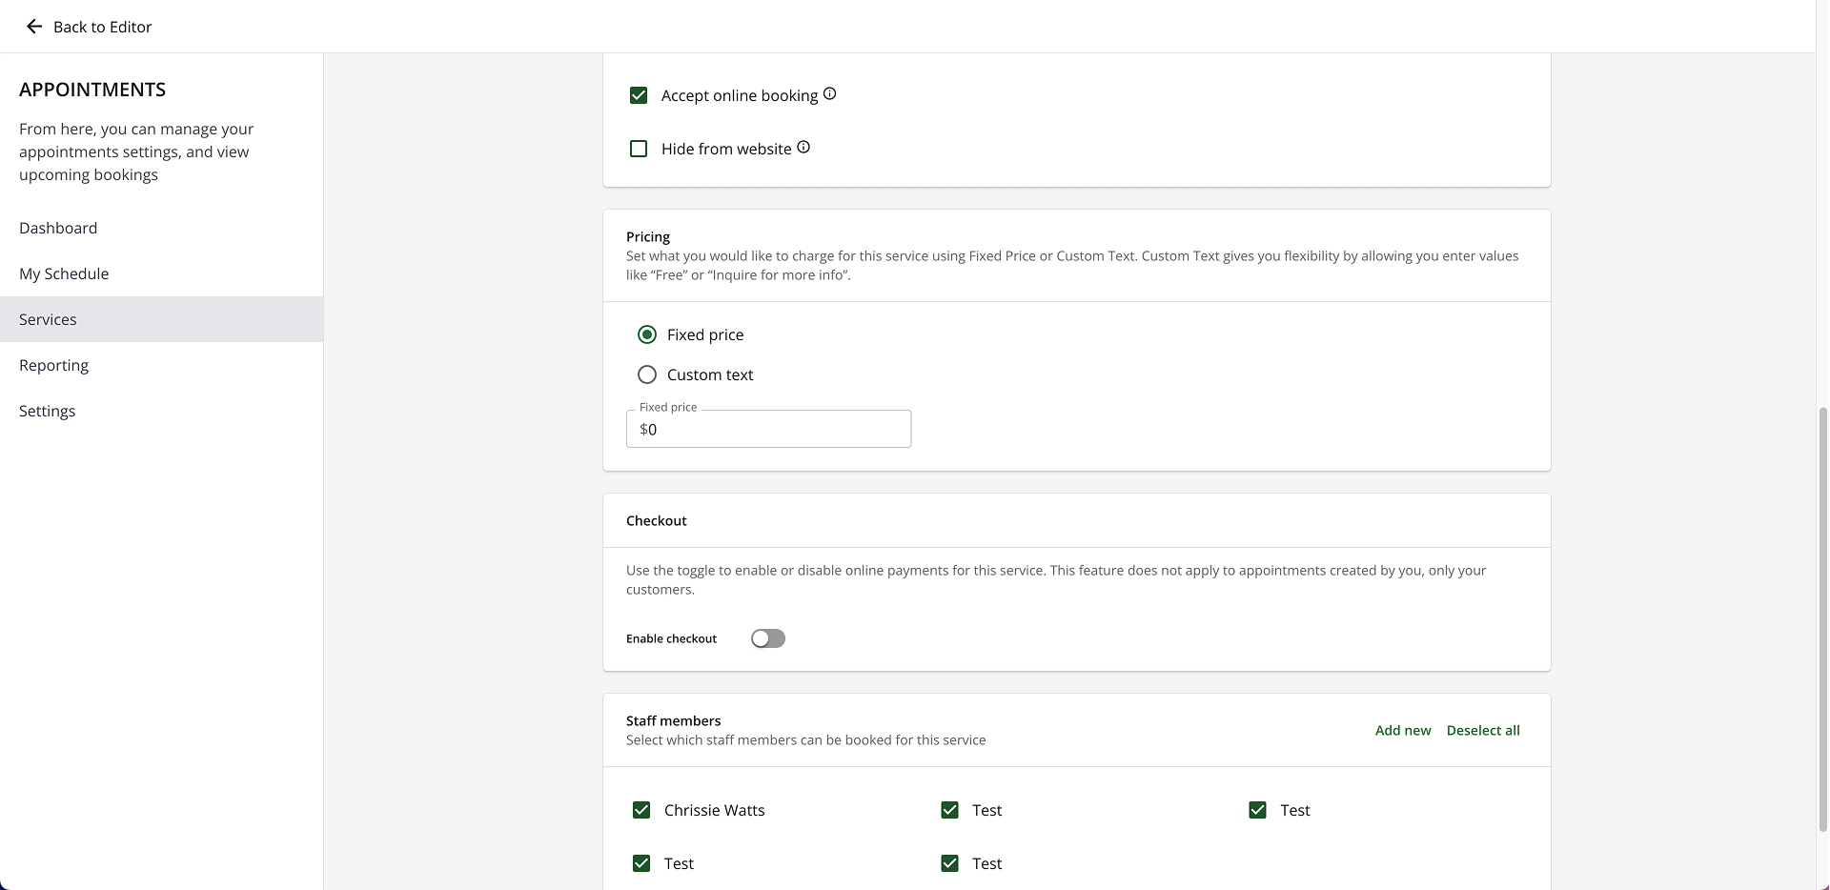1830x890 pixels.
Task: Open the Reporting section
Action: tap(53, 365)
